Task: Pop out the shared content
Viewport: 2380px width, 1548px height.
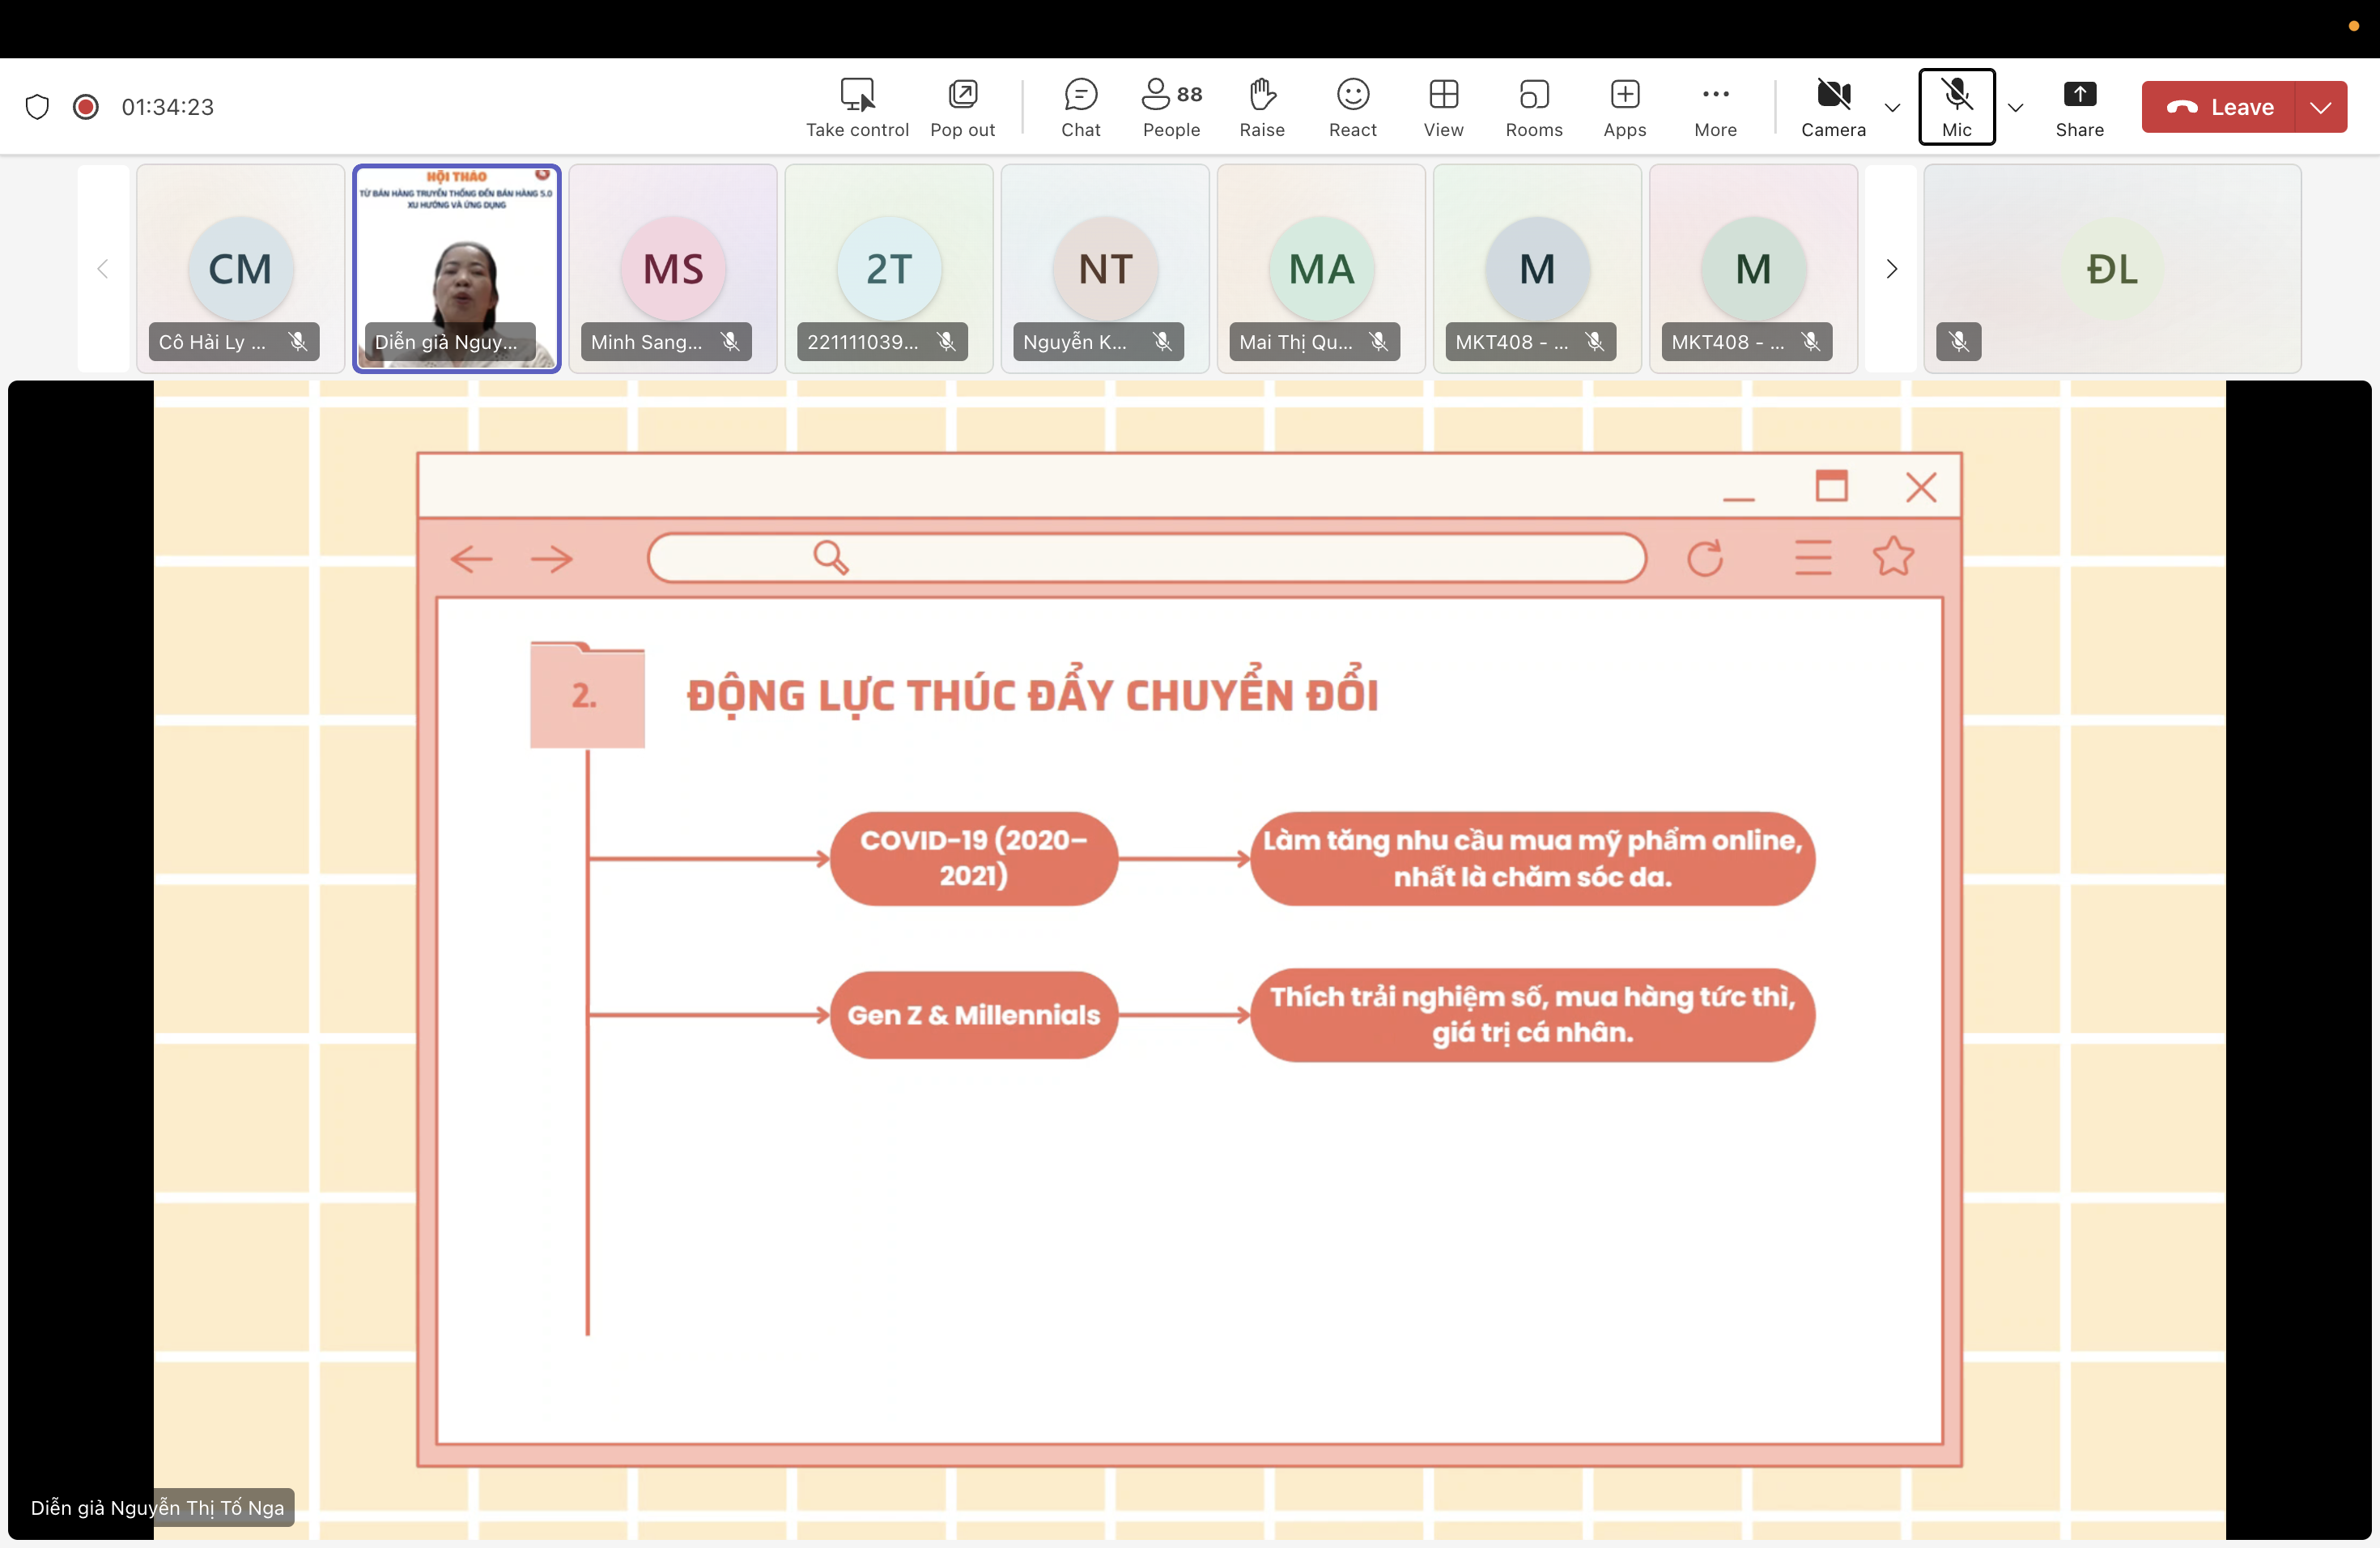Action: (962, 107)
